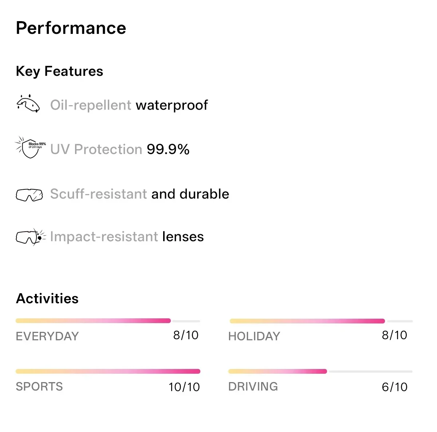This screenshot has width=437, height=432.
Task: Click the Activities section heading
Action: [47, 298]
